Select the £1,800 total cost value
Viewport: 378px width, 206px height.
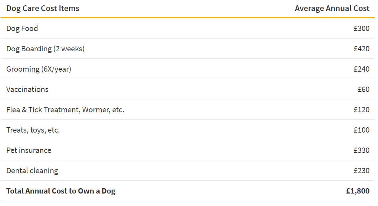(x=357, y=191)
